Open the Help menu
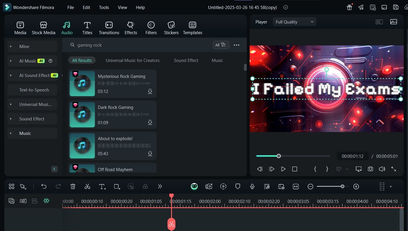 (x=140, y=8)
